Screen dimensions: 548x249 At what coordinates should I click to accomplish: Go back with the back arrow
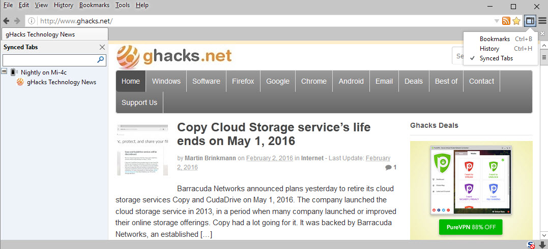click(6, 21)
